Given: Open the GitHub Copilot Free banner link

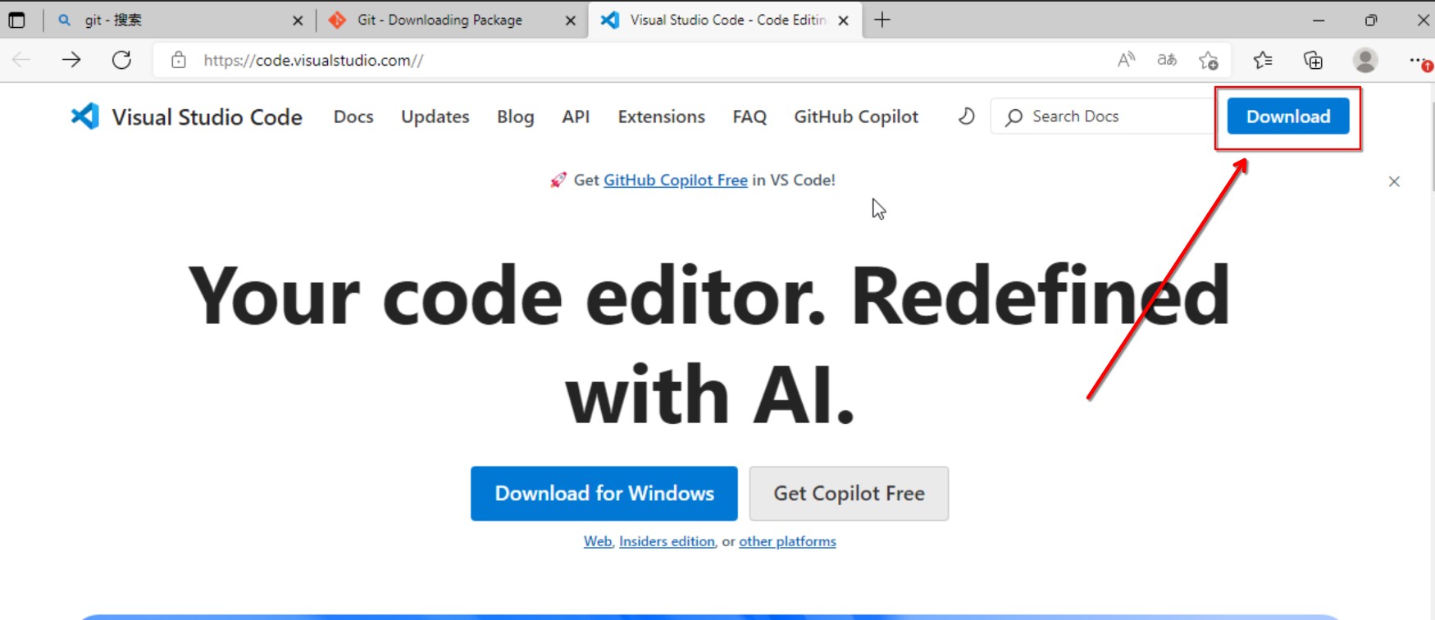Looking at the screenshot, I should (x=676, y=180).
